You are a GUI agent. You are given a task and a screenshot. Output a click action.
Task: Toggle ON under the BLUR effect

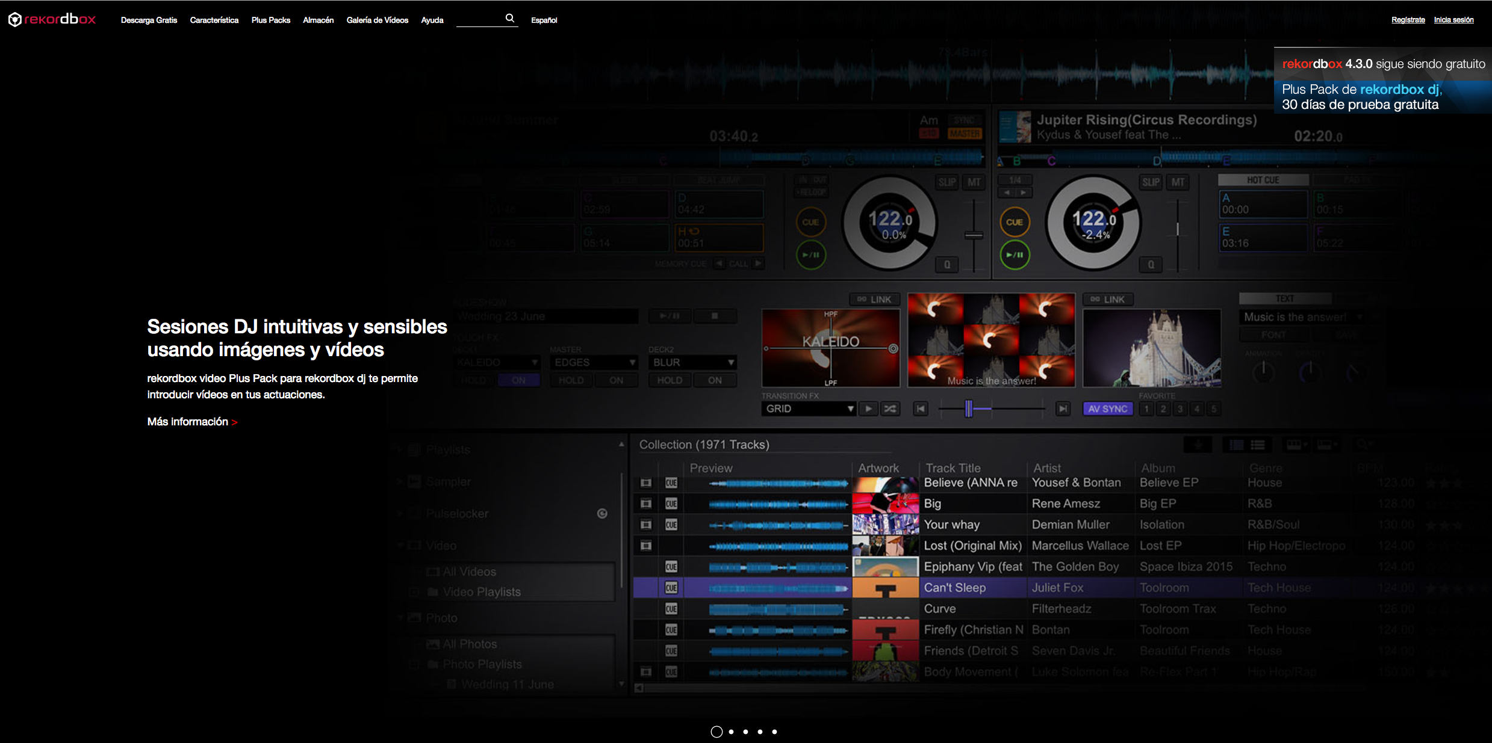click(715, 380)
